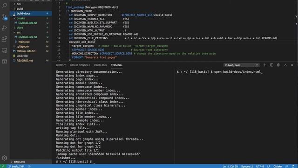Open the Manage gear menu
Screen dimensions: 298x168
point(4,158)
